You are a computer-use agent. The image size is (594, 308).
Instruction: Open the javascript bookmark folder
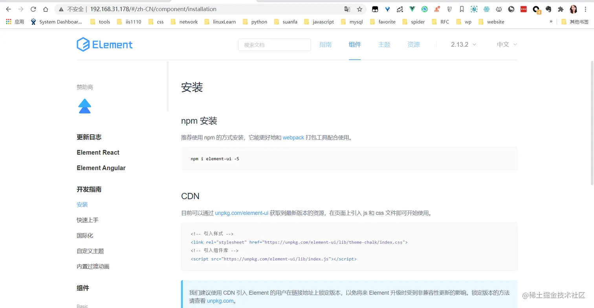click(x=319, y=22)
